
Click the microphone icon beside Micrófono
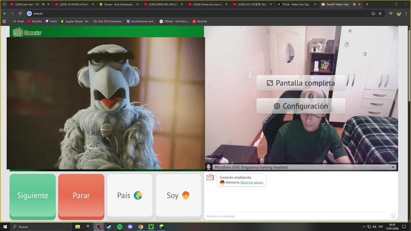pyautogui.click(x=208, y=167)
